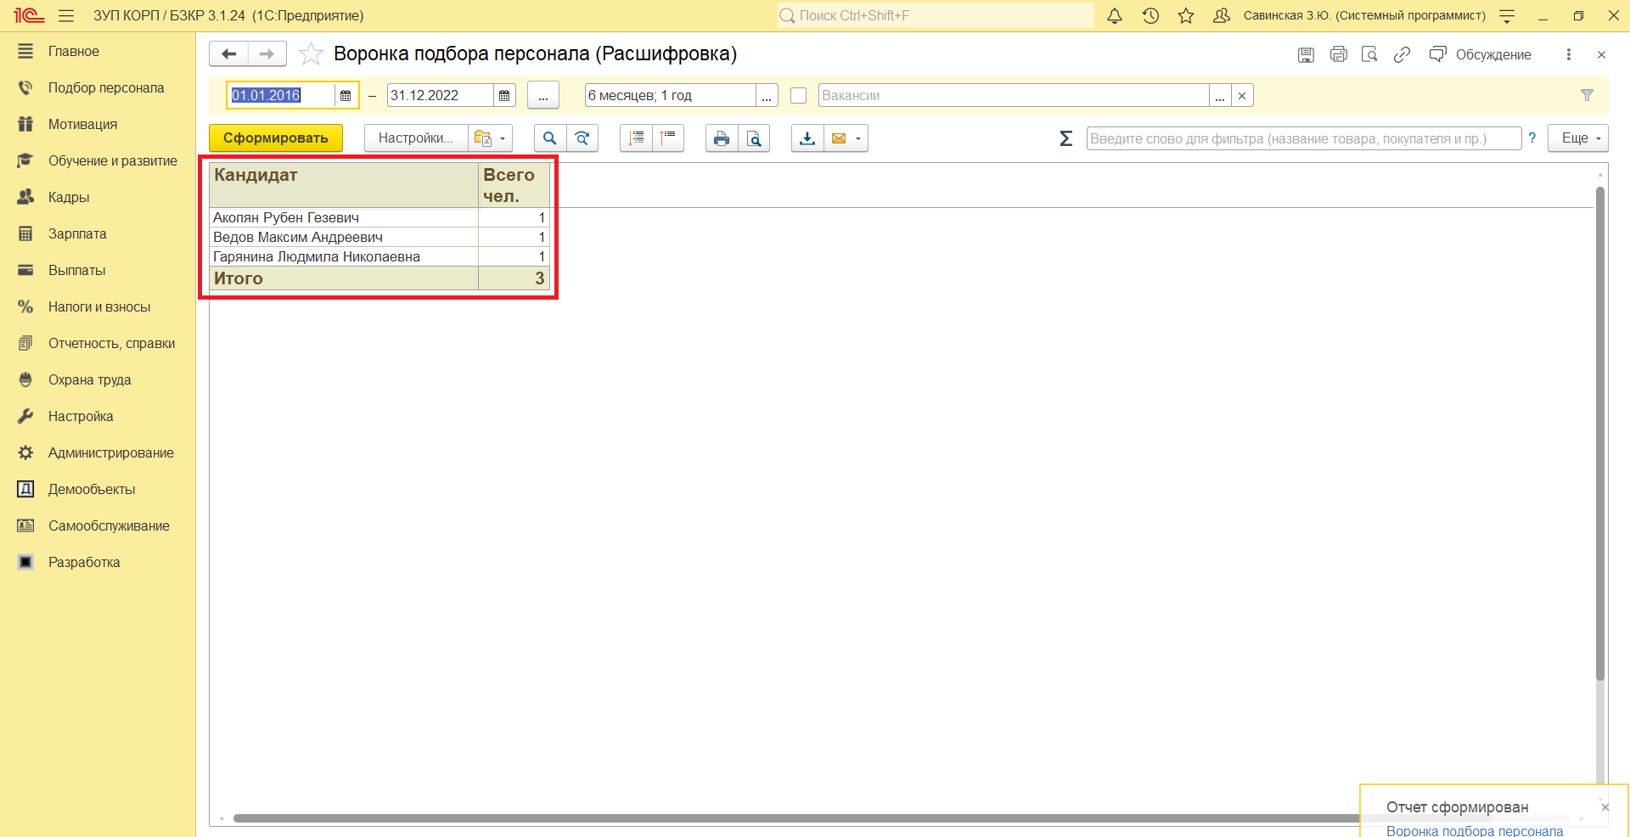Open Подбор персонала section
The width and height of the screenshot is (1630, 837).
point(106,88)
